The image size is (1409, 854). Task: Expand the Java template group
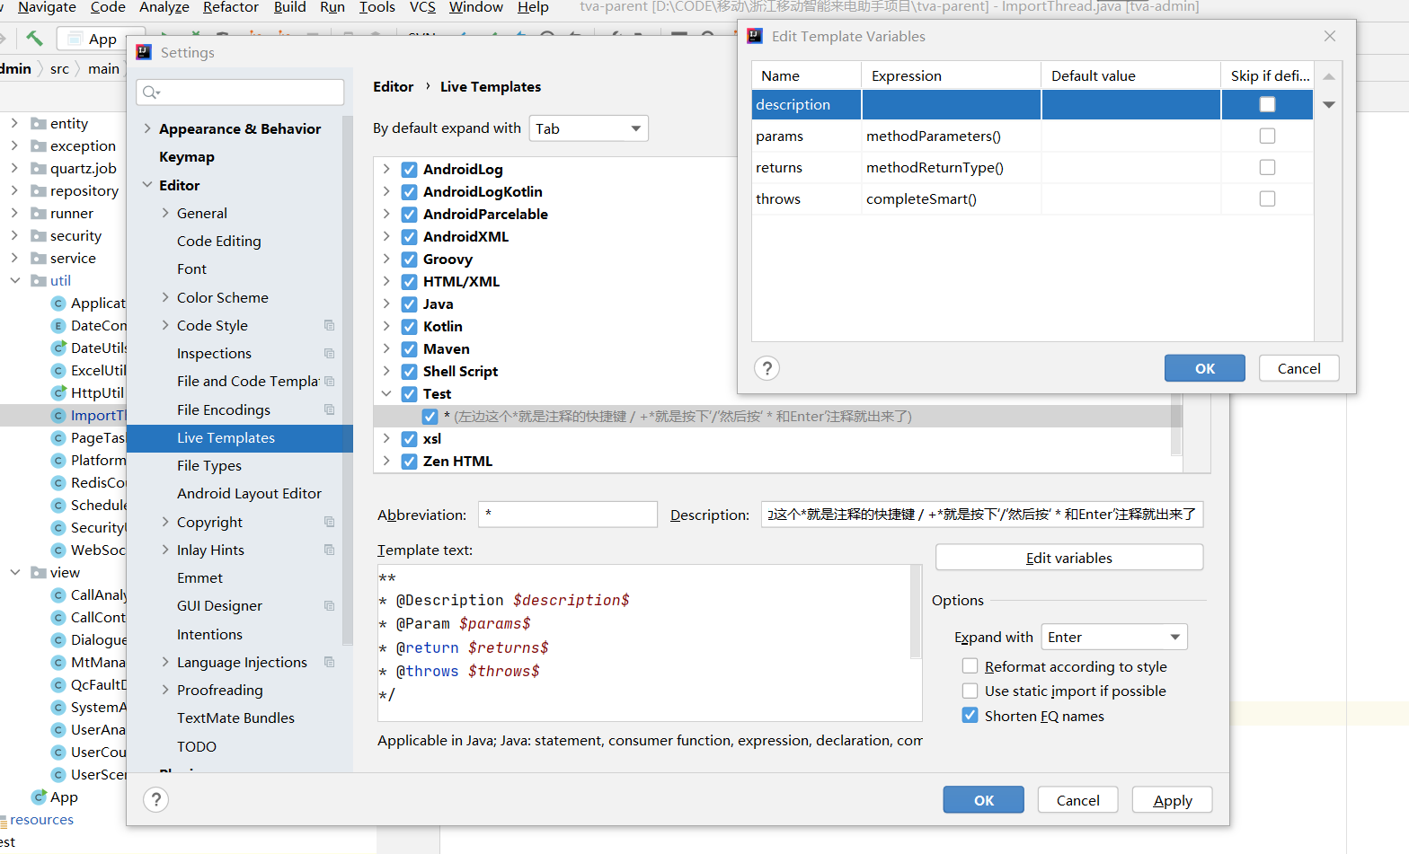[386, 304]
